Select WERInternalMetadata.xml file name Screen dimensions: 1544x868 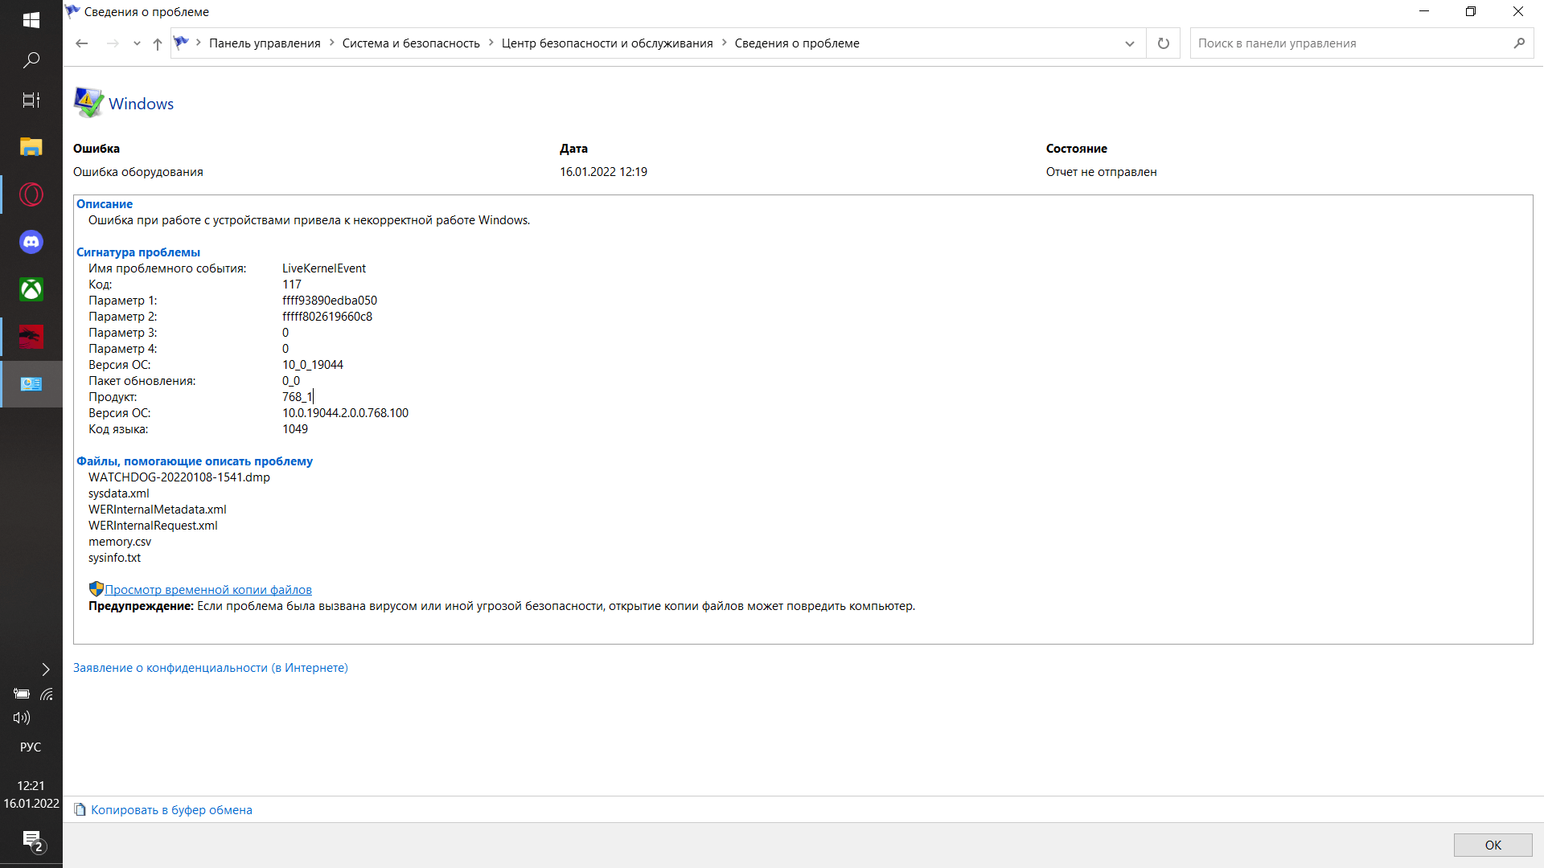click(x=158, y=510)
